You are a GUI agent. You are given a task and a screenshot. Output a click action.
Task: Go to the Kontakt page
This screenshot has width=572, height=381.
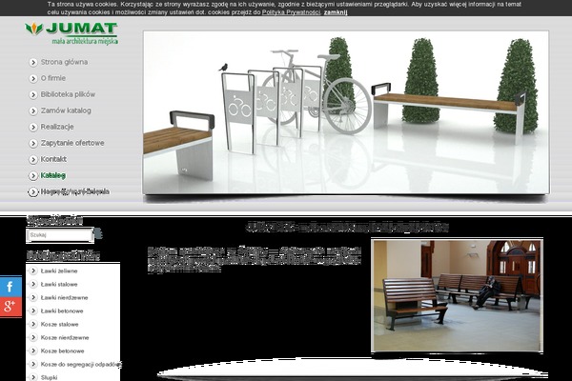click(x=53, y=159)
